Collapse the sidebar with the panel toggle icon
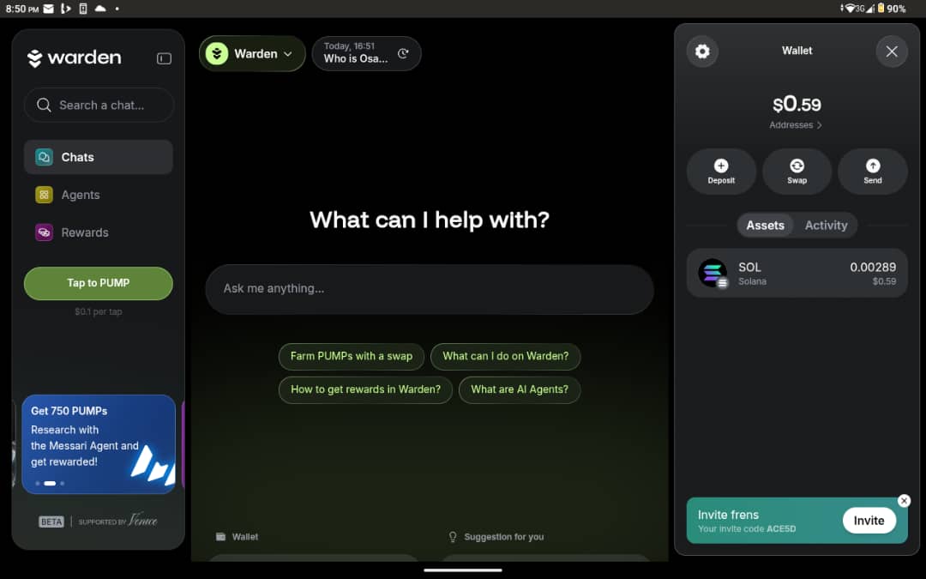Screen dimensions: 926x579 [164, 58]
